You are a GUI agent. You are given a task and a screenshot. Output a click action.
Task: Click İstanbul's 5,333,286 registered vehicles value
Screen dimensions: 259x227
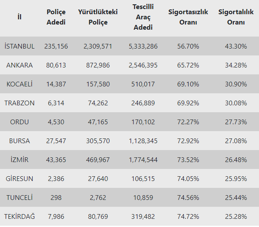click(143, 46)
